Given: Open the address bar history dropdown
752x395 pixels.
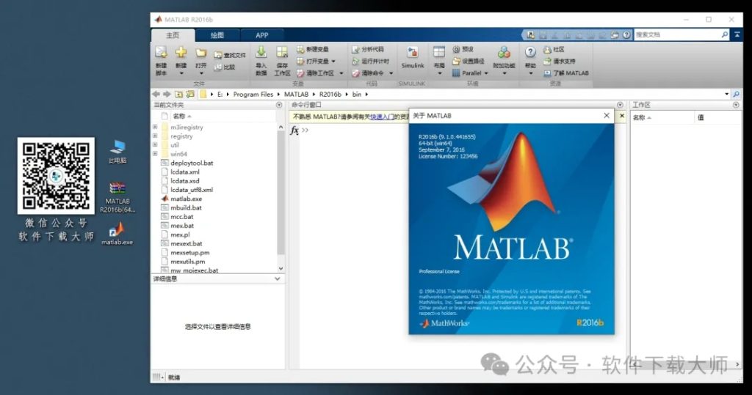Looking at the screenshot, I should tap(726, 94).
